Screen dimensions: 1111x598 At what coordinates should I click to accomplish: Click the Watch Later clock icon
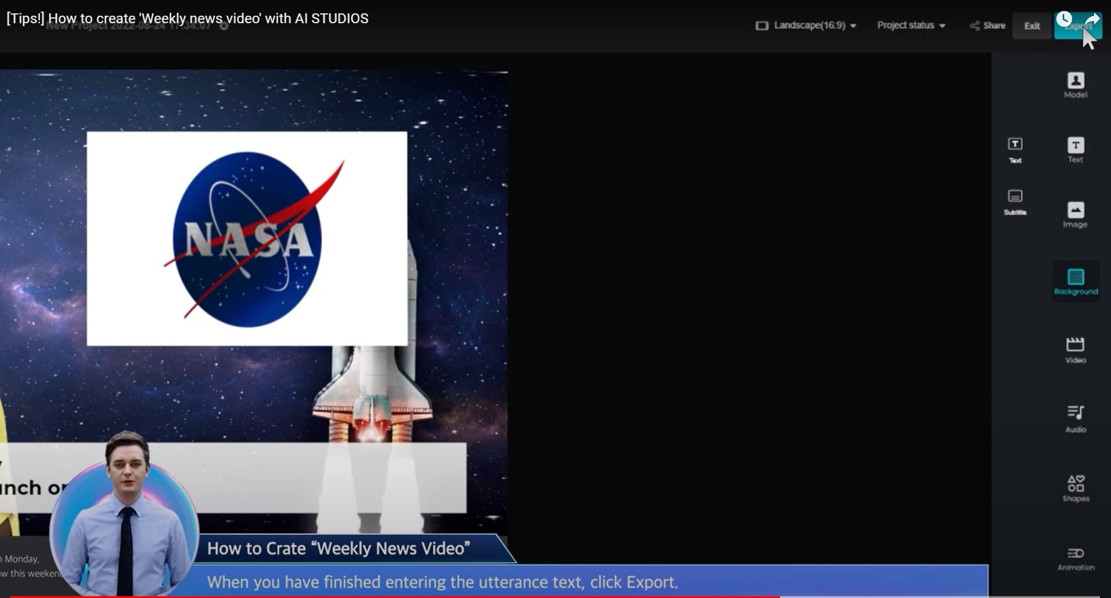tap(1063, 20)
